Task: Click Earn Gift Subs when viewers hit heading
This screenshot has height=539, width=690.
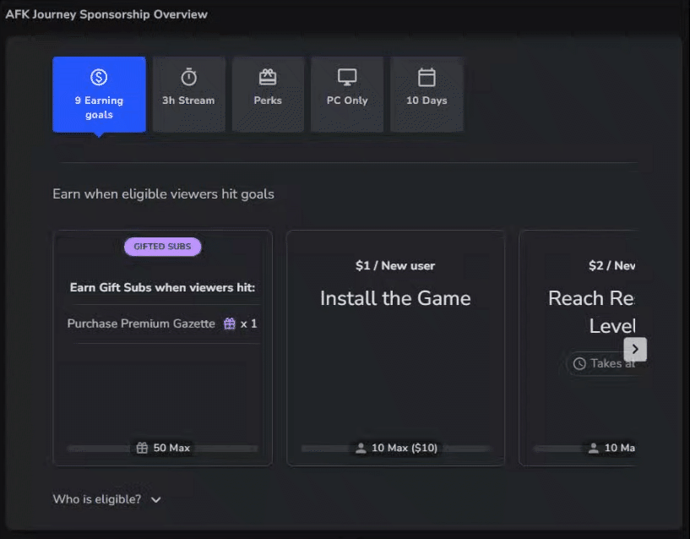Action: click(x=162, y=287)
